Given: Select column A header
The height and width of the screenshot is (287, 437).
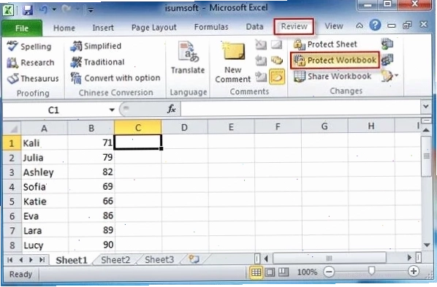Looking at the screenshot, I should pos(45,129).
